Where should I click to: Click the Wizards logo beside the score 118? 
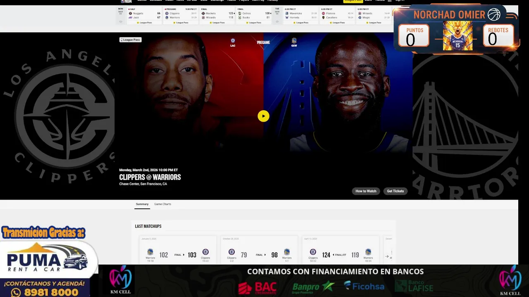(x=203, y=17)
